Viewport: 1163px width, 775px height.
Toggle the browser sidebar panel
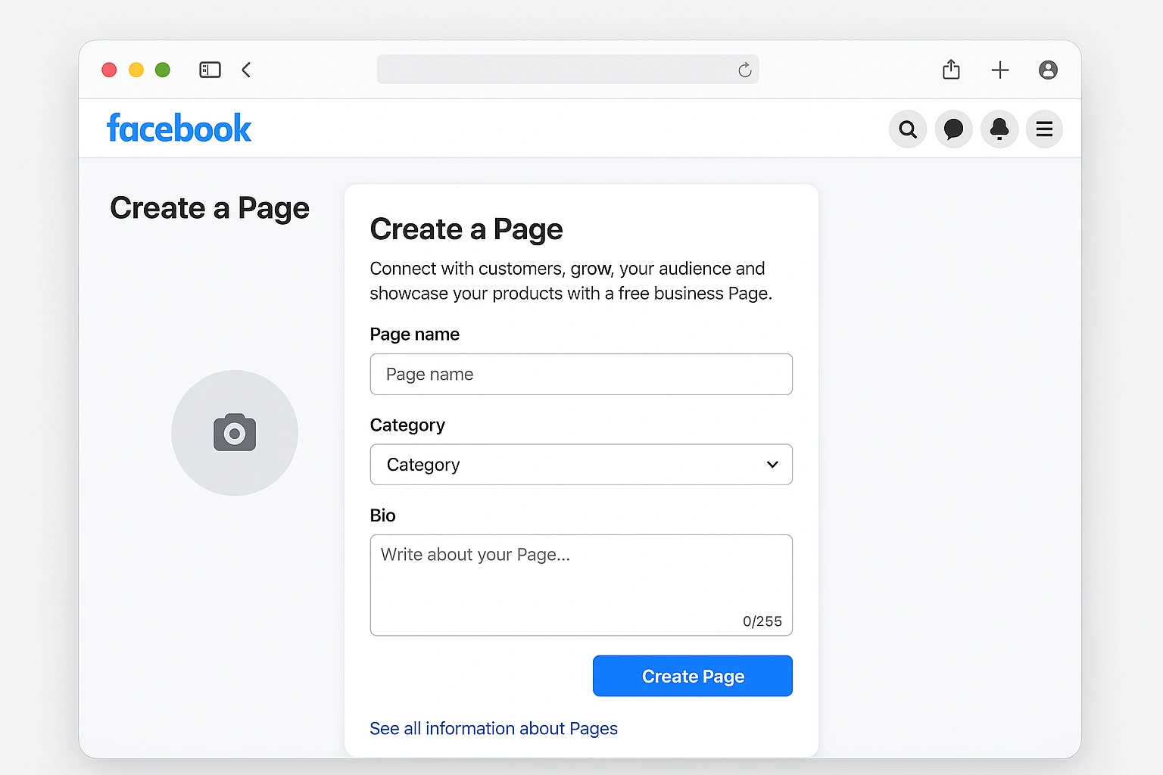[x=210, y=70]
